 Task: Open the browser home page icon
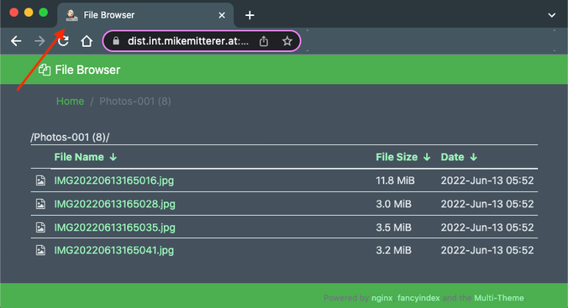click(x=87, y=41)
